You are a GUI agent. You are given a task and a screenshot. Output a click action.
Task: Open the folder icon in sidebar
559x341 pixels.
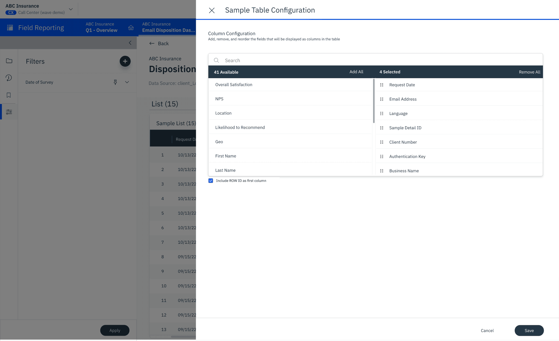pos(9,61)
